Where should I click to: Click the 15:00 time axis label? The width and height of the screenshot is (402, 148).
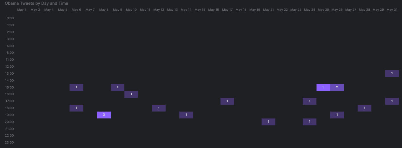click(10, 87)
